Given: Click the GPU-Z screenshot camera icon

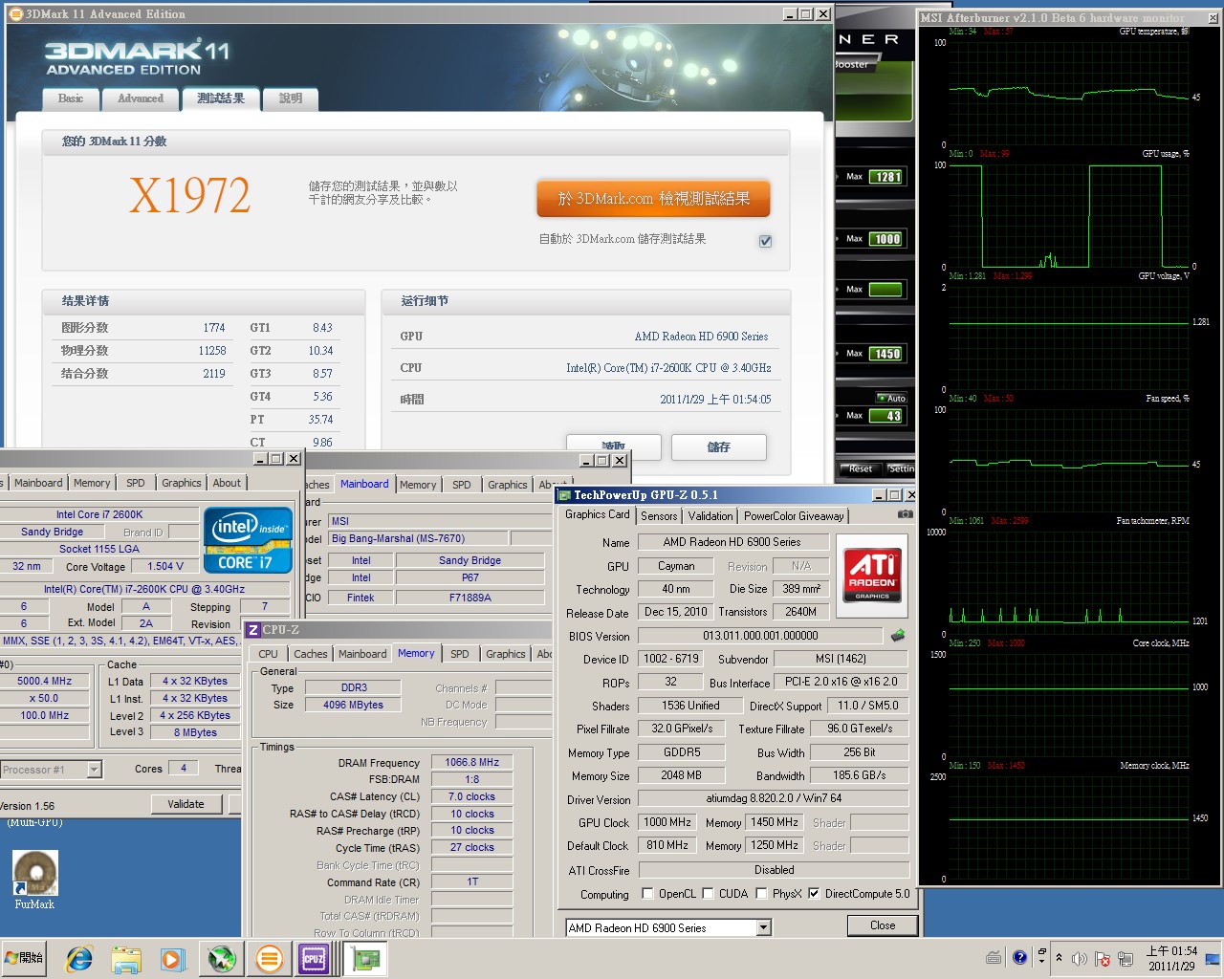Looking at the screenshot, I should point(905,514).
